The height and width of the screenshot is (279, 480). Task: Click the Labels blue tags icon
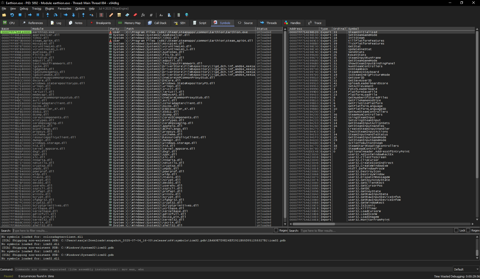click(127, 15)
